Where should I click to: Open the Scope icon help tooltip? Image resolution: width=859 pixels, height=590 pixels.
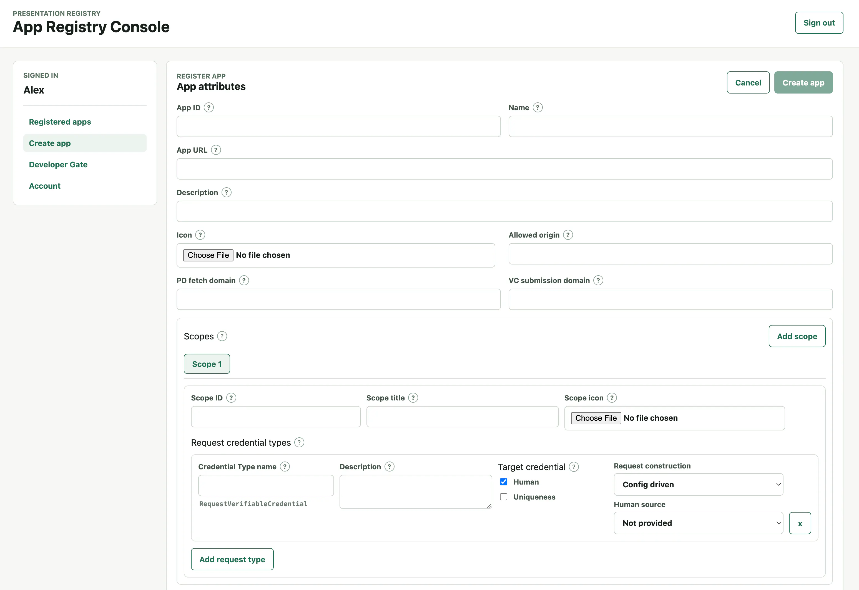(612, 398)
